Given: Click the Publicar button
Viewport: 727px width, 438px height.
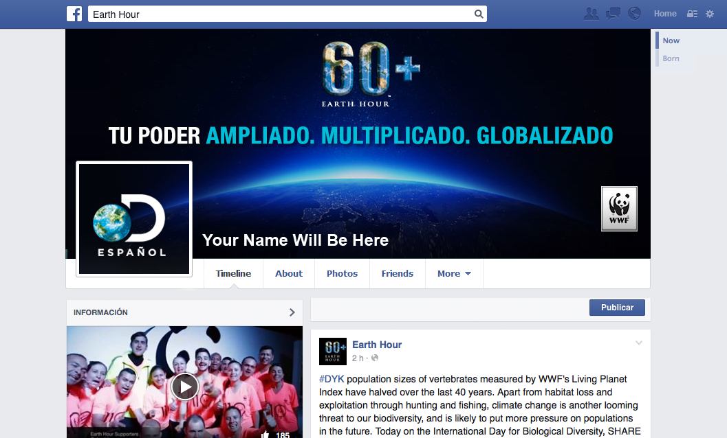Looking at the screenshot, I should 617,308.
